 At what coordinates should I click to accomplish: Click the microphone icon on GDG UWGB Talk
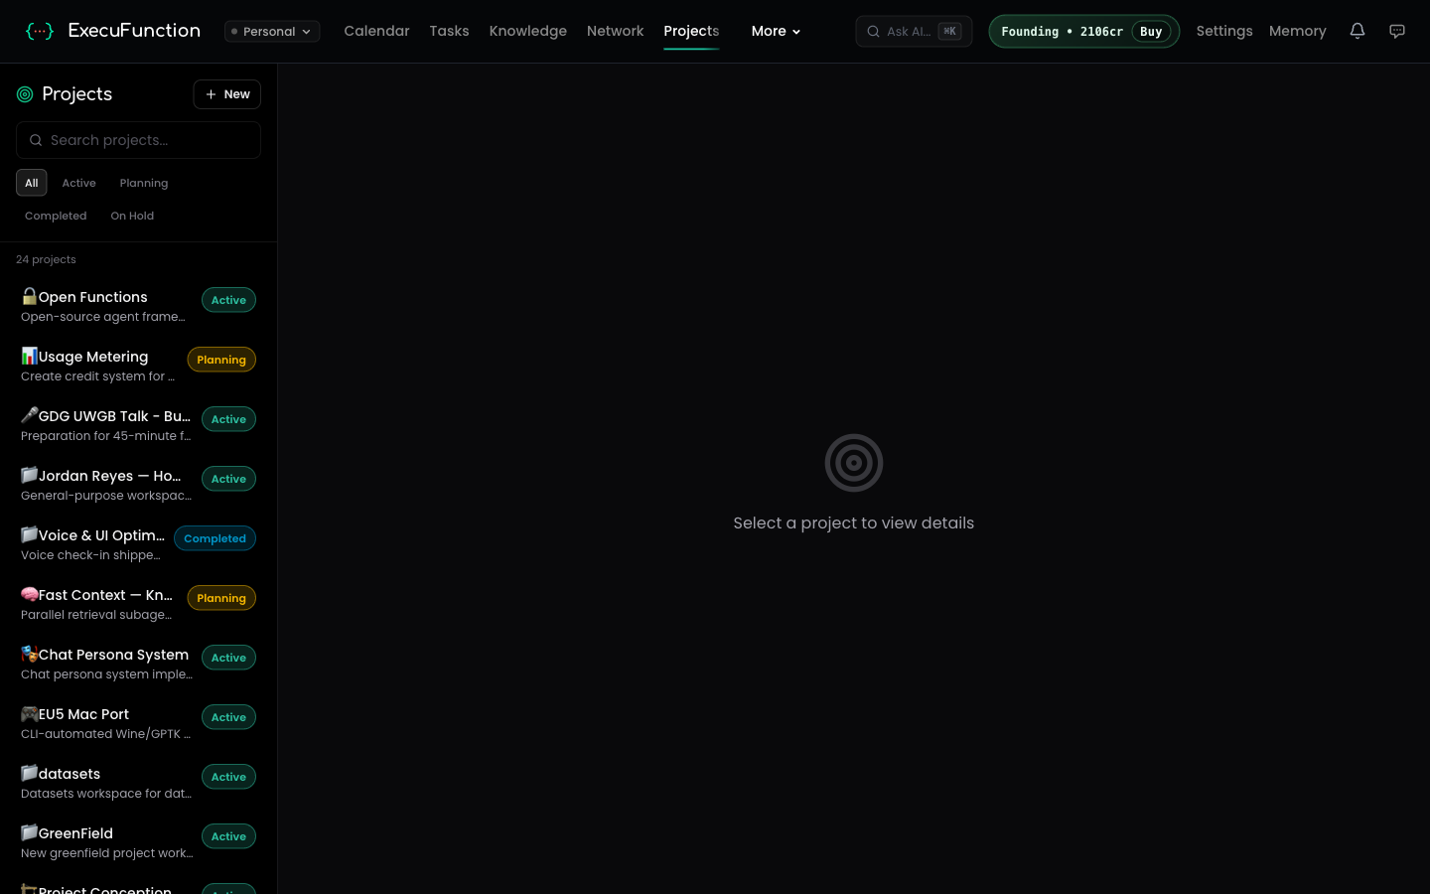point(29,415)
